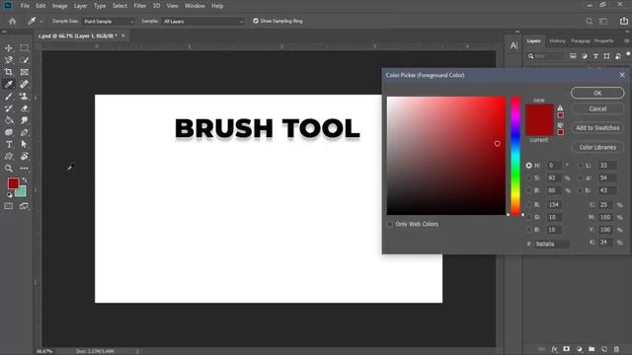
Task: Swap foreground and background colors
Action: [25, 179]
